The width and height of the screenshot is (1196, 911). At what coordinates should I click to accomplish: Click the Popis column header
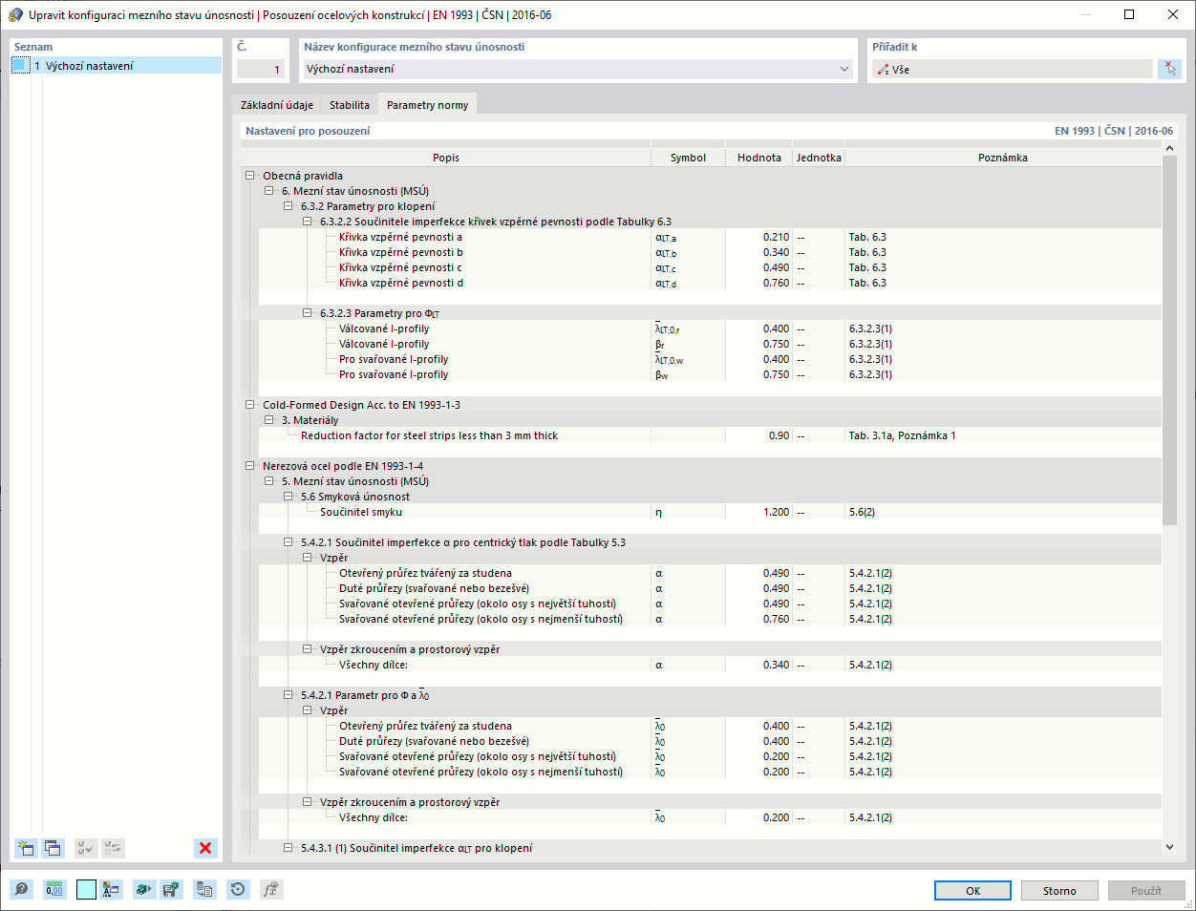click(x=446, y=158)
